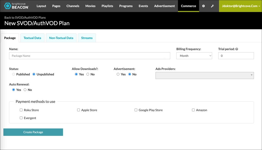The width and height of the screenshot is (262, 150).
Task: Open the Pages menu
Action: [x=56, y=6]
